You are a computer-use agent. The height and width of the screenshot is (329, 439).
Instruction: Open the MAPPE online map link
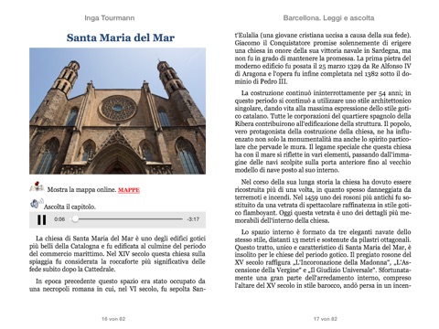[129, 190]
